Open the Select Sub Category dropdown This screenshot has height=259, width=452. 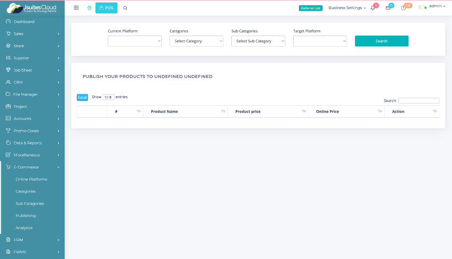point(258,41)
